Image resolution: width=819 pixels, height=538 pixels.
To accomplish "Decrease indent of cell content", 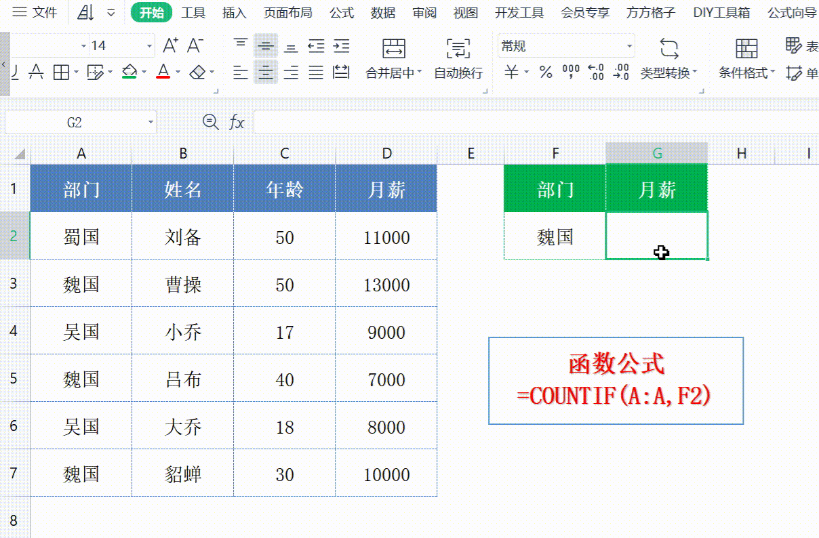I will coord(316,46).
